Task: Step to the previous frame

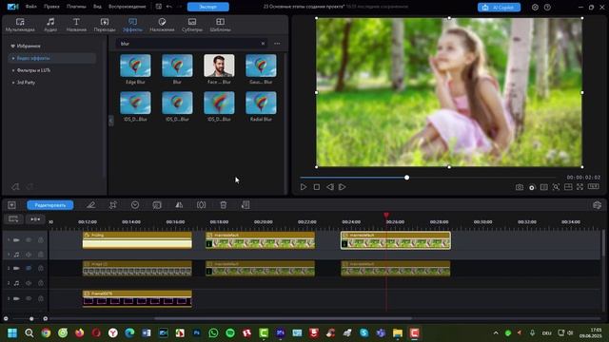Action: tap(330, 187)
